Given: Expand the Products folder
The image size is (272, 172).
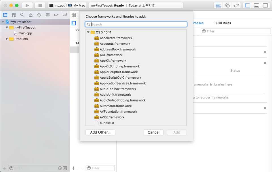Looking at the screenshot, I should pos(7,39).
